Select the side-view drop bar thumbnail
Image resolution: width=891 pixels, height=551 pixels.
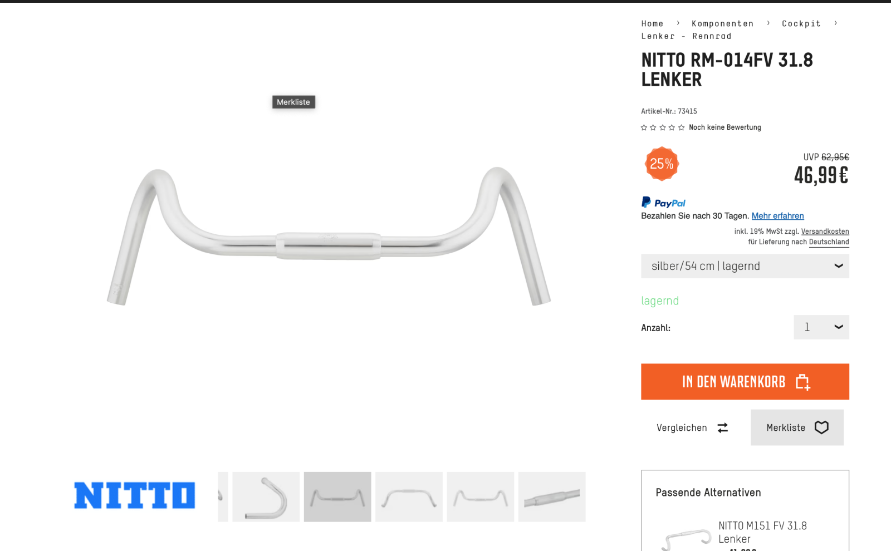click(266, 497)
